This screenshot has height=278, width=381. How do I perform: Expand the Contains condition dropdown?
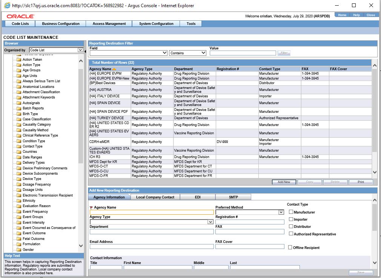(204, 53)
